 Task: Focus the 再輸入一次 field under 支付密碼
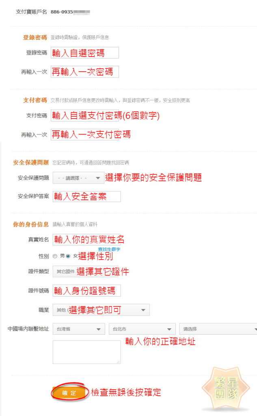coord(85,134)
